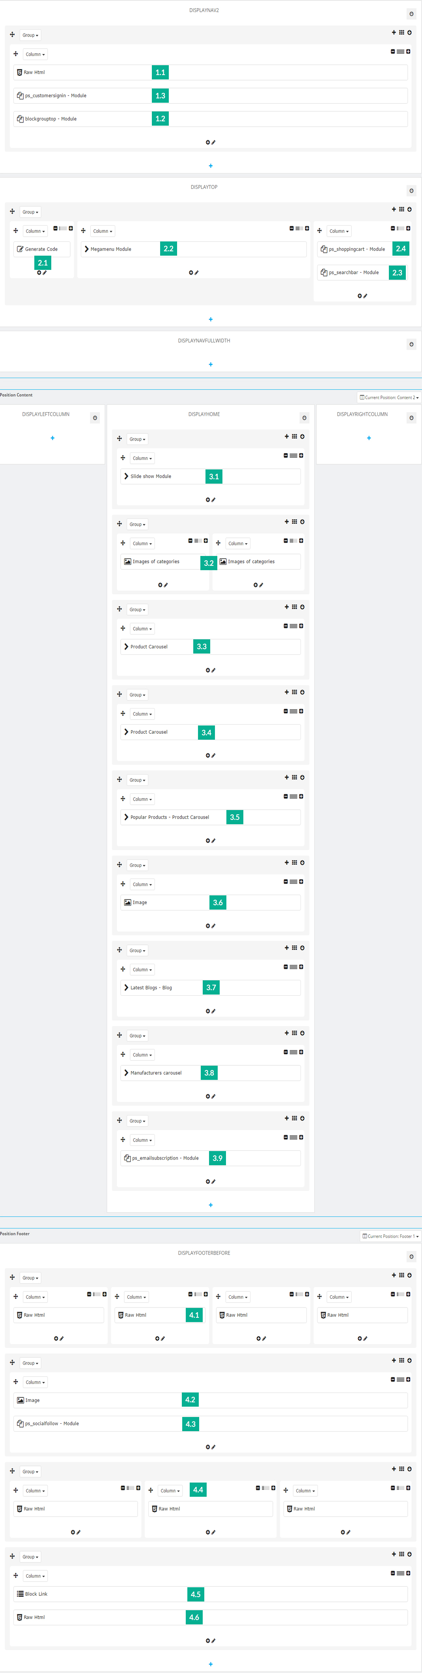
Task: Open the Column dropdown above Megamenu Module
Action: (103, 231)
